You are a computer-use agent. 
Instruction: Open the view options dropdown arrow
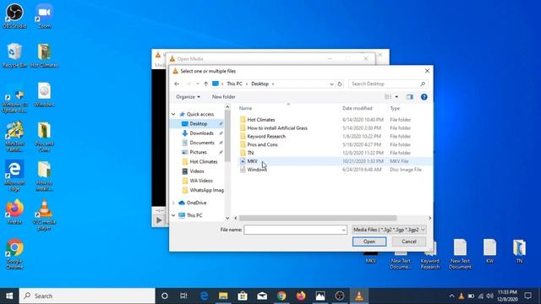[396, 97]
